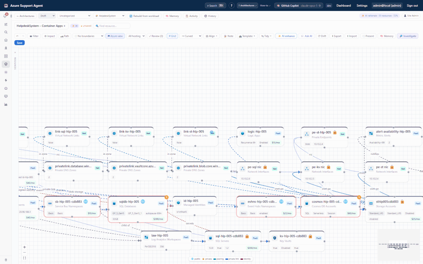Toggle the Grid display button
This screenshot has width=423, height=264.
coord(173,36)
